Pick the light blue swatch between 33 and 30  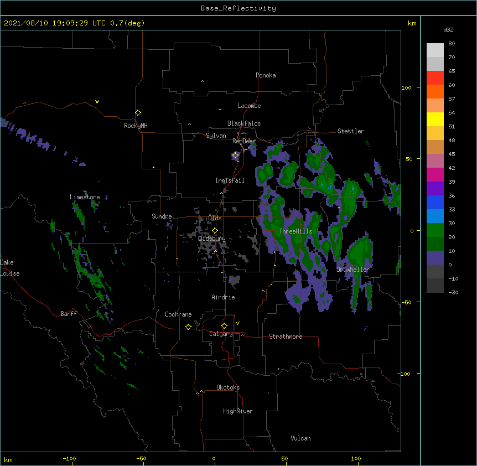(435, 216)
